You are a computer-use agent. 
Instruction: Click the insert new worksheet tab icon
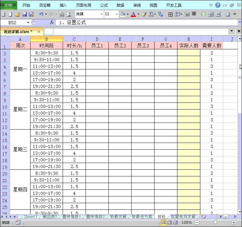point(204,216)
